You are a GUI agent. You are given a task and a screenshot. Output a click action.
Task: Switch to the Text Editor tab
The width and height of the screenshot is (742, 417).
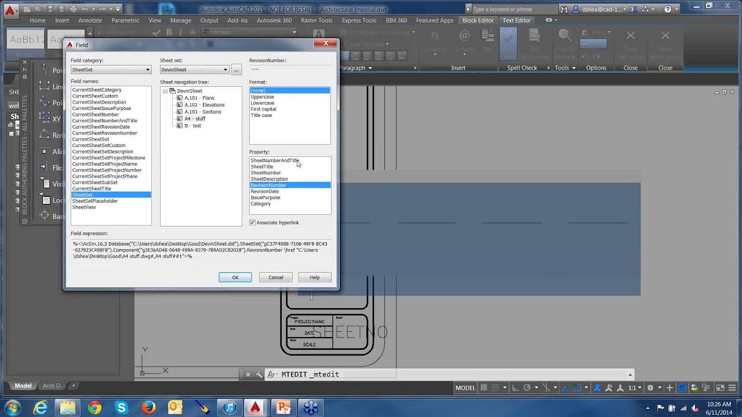tap(517, 20)
